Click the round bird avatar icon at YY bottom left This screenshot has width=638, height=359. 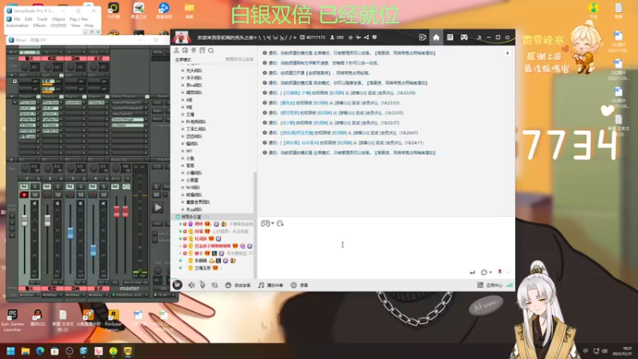point(177,285)
